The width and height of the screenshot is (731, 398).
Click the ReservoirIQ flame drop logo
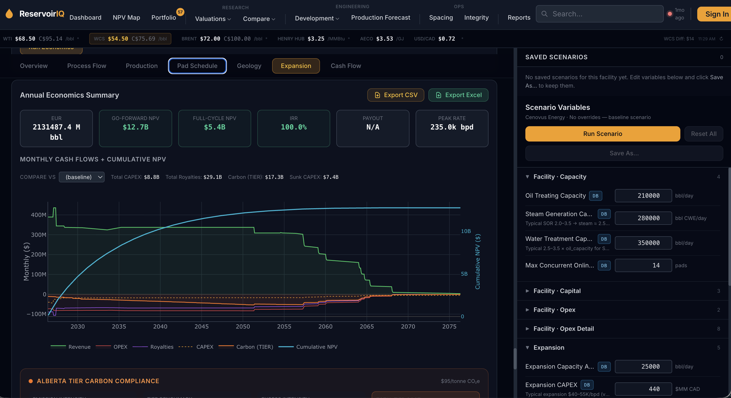click(x=9, y=14)
